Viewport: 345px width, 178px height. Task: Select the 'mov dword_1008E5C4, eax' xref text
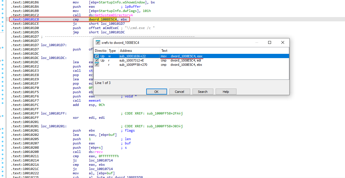pyautogui.click(x=182, y=56)
